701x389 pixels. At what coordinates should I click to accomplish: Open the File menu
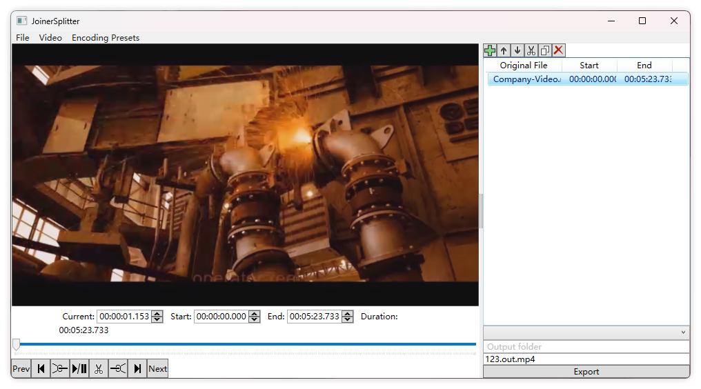click(x=22, y=37)
